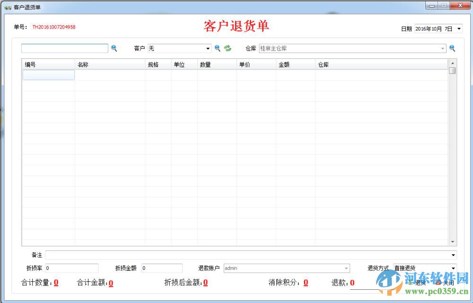
Task: Click the underlined 退款 total value
Action: point(352,283)
